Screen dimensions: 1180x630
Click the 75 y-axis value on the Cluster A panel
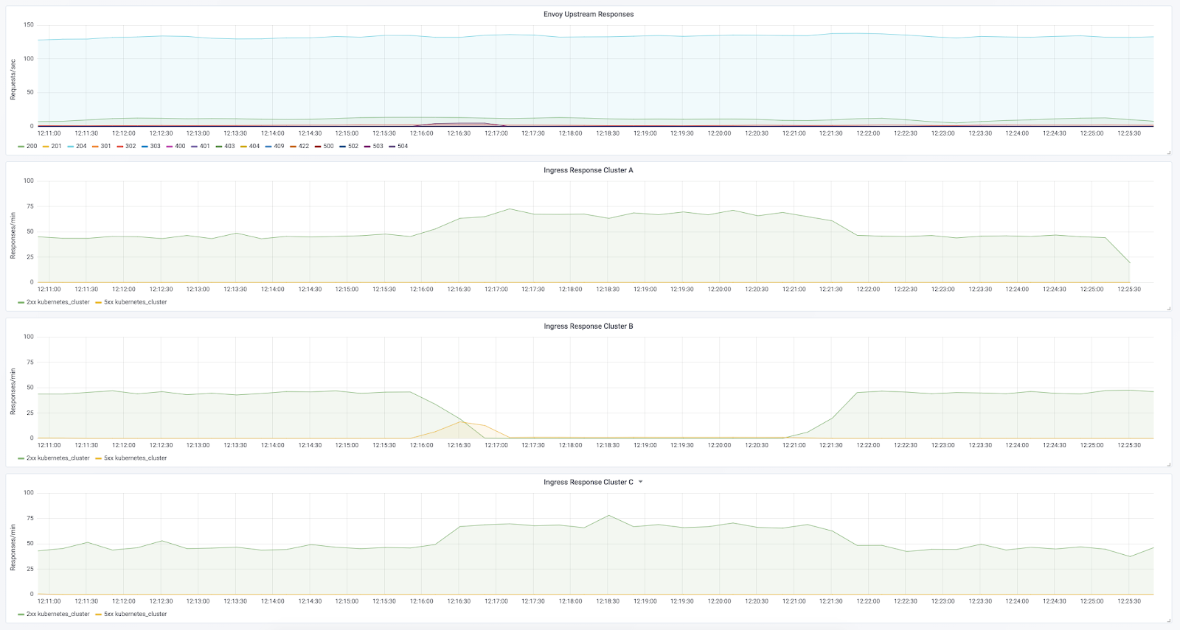coord(30,206)
